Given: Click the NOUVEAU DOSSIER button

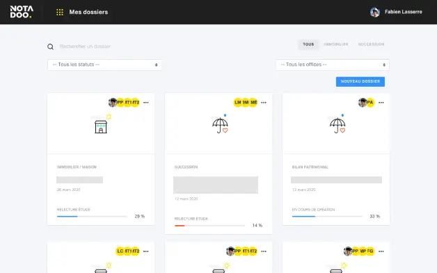Looking at the screenshot, I should [x=360, y=81].
